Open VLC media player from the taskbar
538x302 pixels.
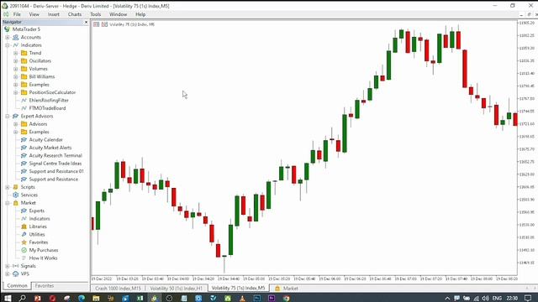click(243, 299)
